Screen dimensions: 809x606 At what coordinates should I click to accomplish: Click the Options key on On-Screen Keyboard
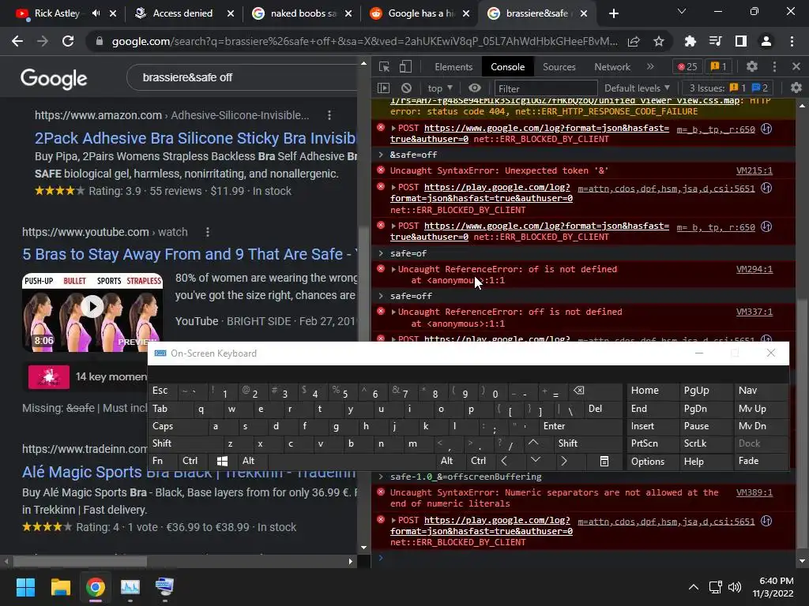(x=653, y=462)
